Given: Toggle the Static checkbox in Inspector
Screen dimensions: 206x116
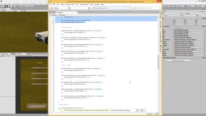Looking at the screenshot, I should tap(199, 12).
